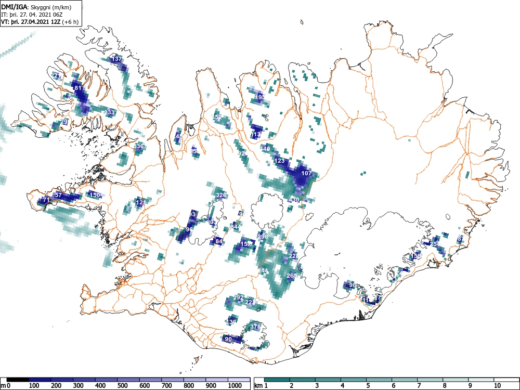Click the '90' visibility value on the south coast
520x390 pixels.
tap(228, 339)
